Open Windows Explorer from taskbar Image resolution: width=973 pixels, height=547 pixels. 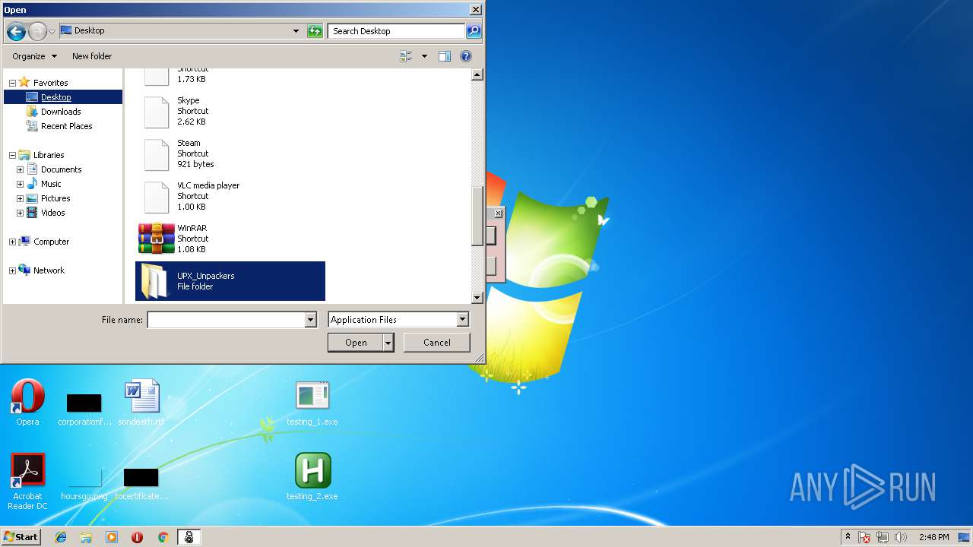tap(86, 537)
